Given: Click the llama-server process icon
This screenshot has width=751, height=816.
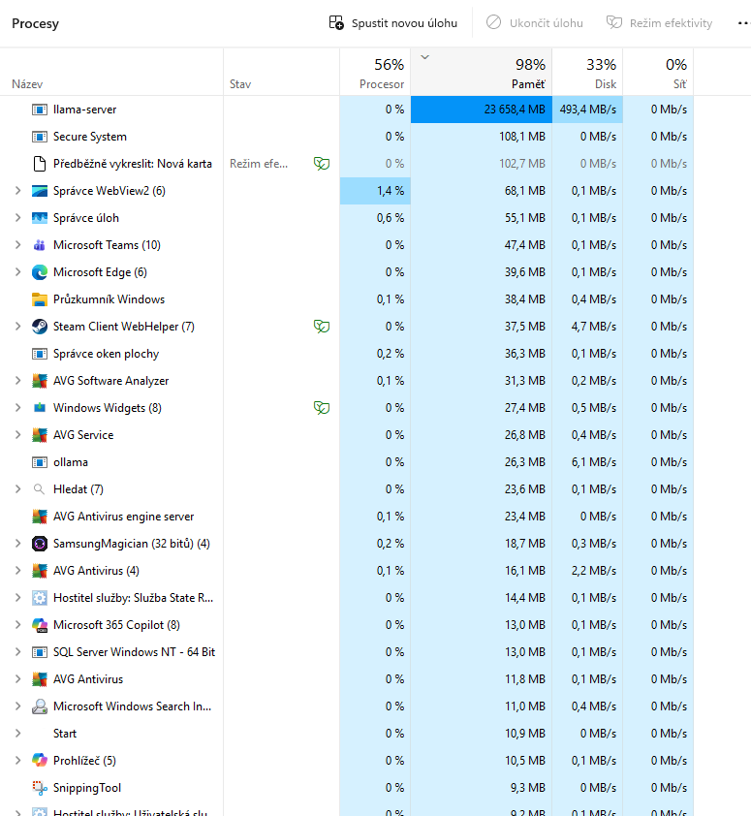Looking at the screenshot, I should tap(40, 110).
